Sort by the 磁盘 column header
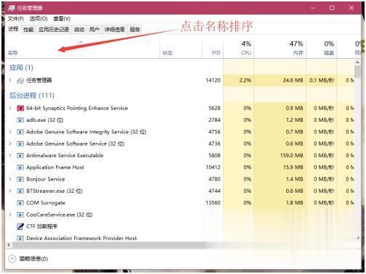The image size is (366, 274). click(x=321, y=49)
